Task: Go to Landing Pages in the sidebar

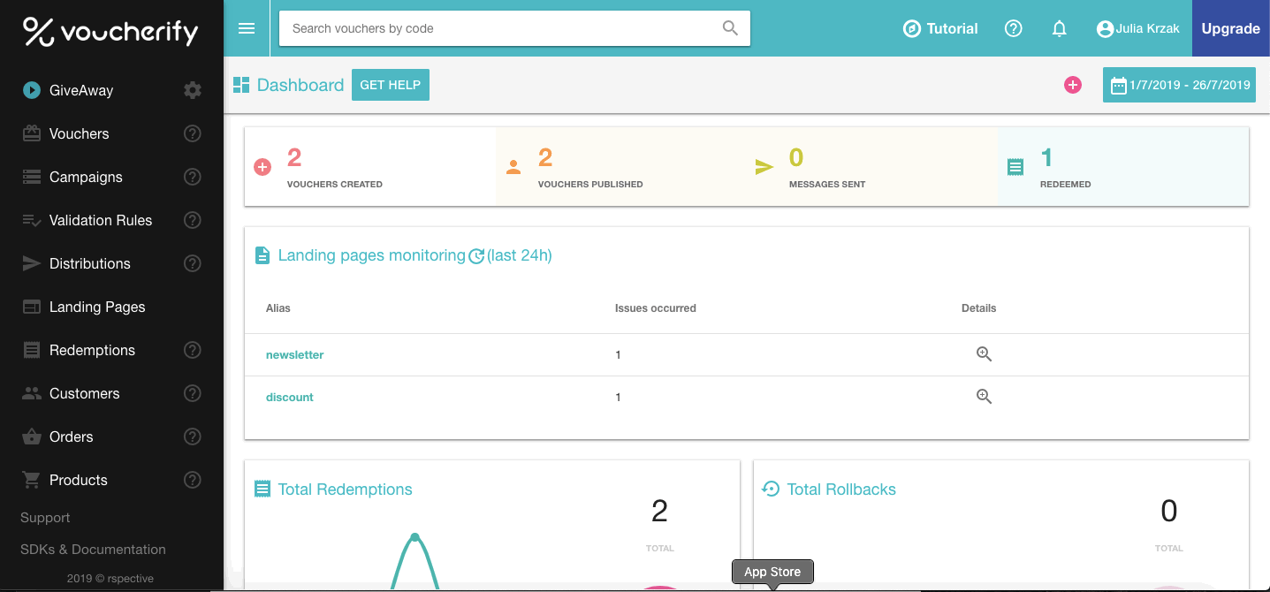Action: [97, 307]
